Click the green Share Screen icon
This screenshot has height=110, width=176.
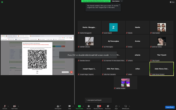pyautogui.click(x=79, y=106)
